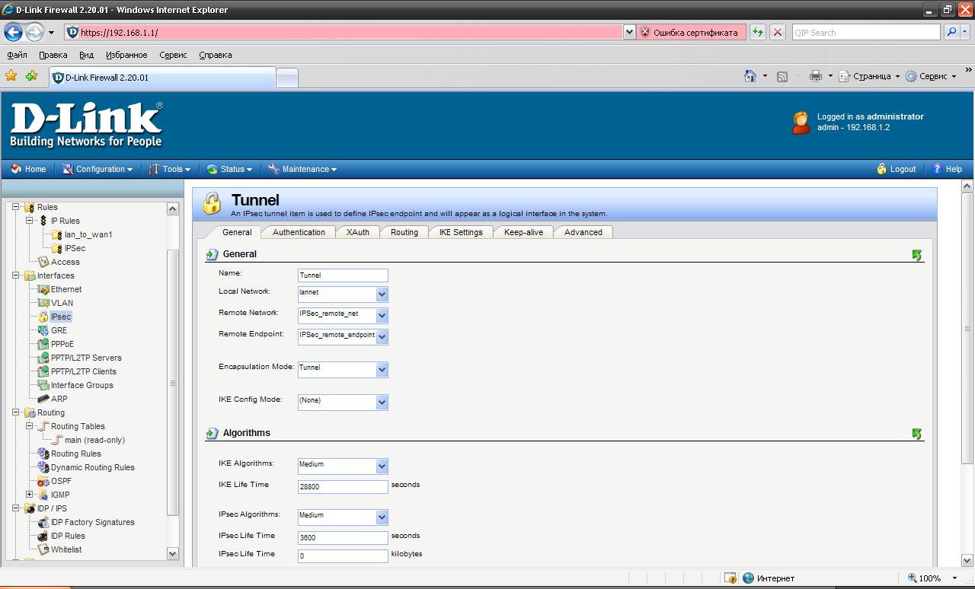Click the GRE icon in the tree
975x589 pixels.
43,330
